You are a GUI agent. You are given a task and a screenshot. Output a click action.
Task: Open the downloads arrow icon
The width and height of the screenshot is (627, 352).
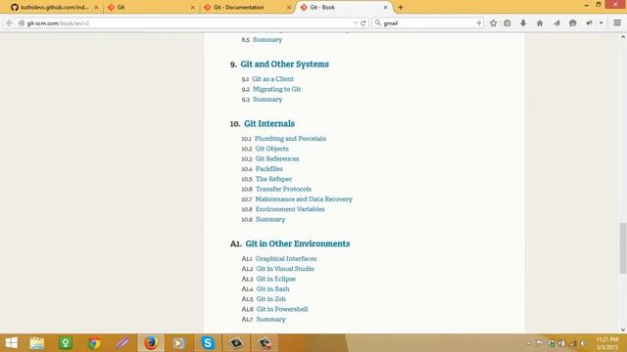[x=523, y=23]
